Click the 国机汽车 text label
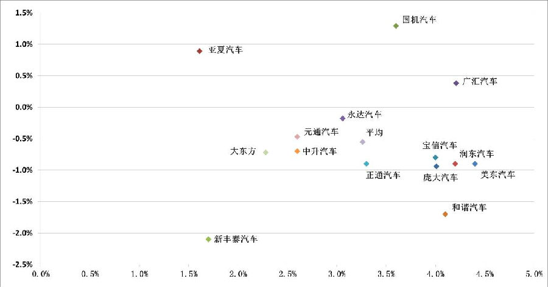Viewport: 548px width, 287px height. point(420,20)
